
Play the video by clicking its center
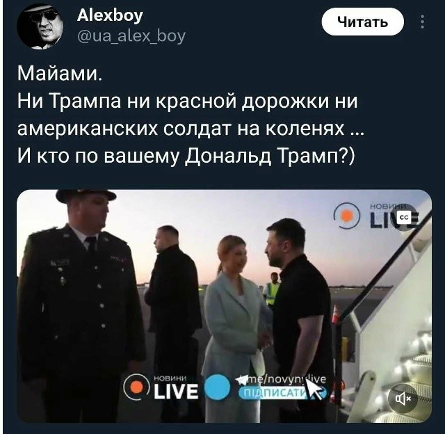click(x=224, y=306)
